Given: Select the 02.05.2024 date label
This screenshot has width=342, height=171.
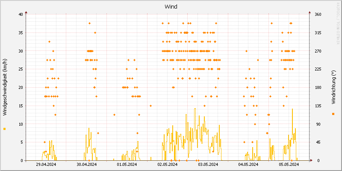Looking at the screenshot, I should (168, 164).
